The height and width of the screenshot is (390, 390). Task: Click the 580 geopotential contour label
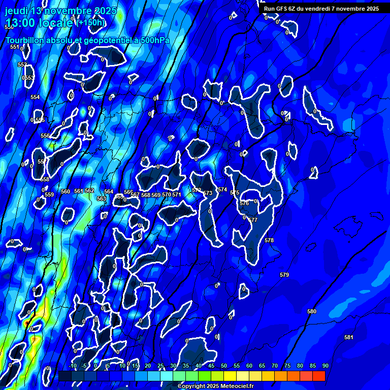(312, 311)
